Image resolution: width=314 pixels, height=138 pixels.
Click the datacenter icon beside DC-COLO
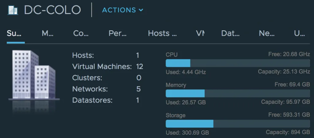coord(13,10)
